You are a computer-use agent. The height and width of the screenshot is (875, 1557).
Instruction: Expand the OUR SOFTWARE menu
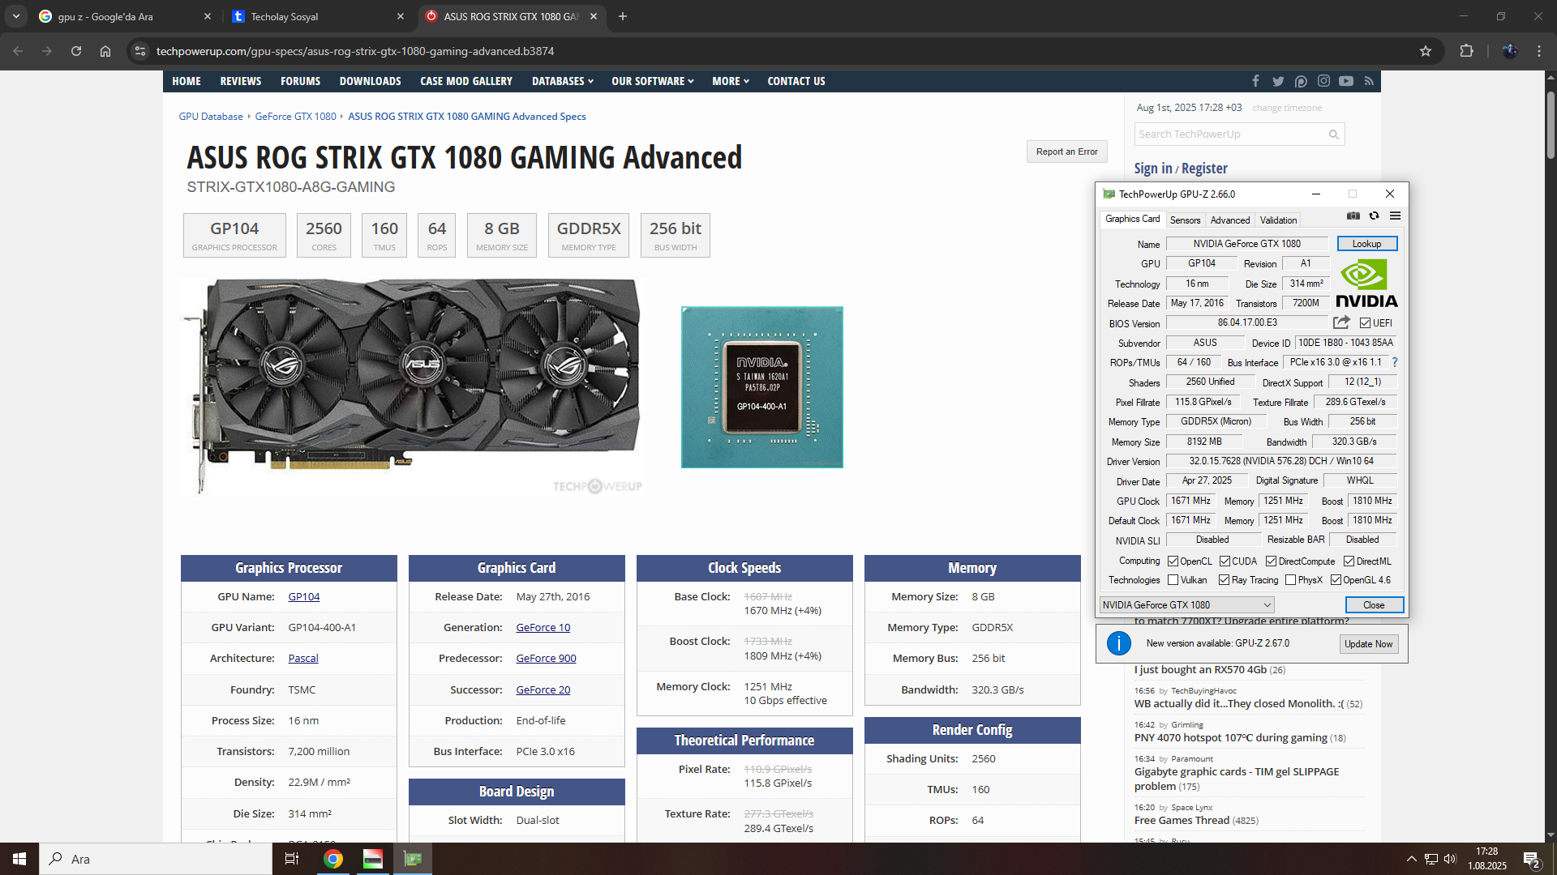(x=653, y=81)
